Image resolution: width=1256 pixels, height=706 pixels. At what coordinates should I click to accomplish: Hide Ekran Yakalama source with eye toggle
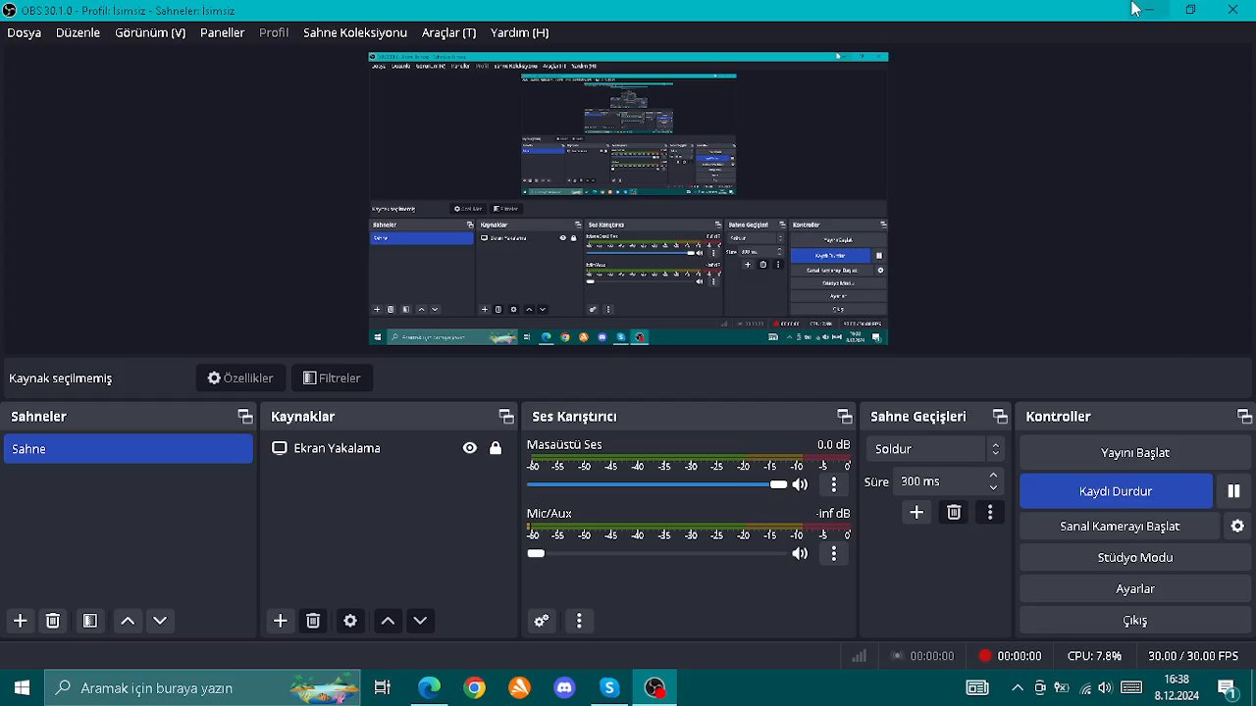point(469,448)
